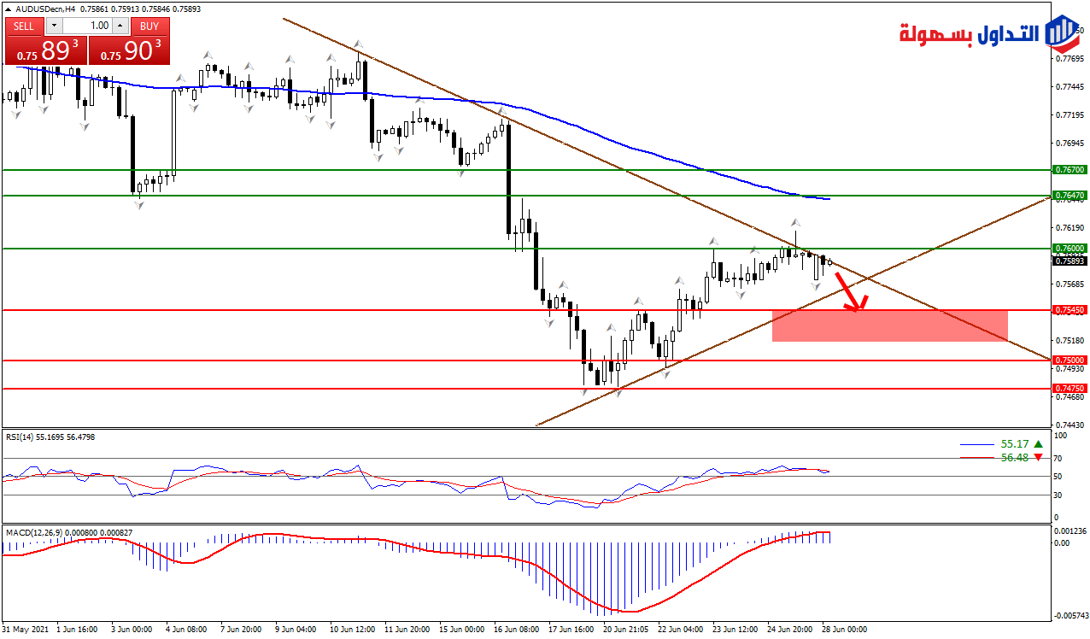Click the red SELL button
Image resolution: width=1090 pixels, height=639 pixels.
pyautogui.click(x=24, y=26)
